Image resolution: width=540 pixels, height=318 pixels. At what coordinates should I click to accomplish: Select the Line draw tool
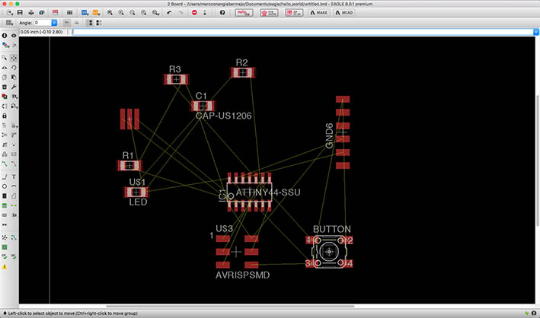tap(5, 176)
